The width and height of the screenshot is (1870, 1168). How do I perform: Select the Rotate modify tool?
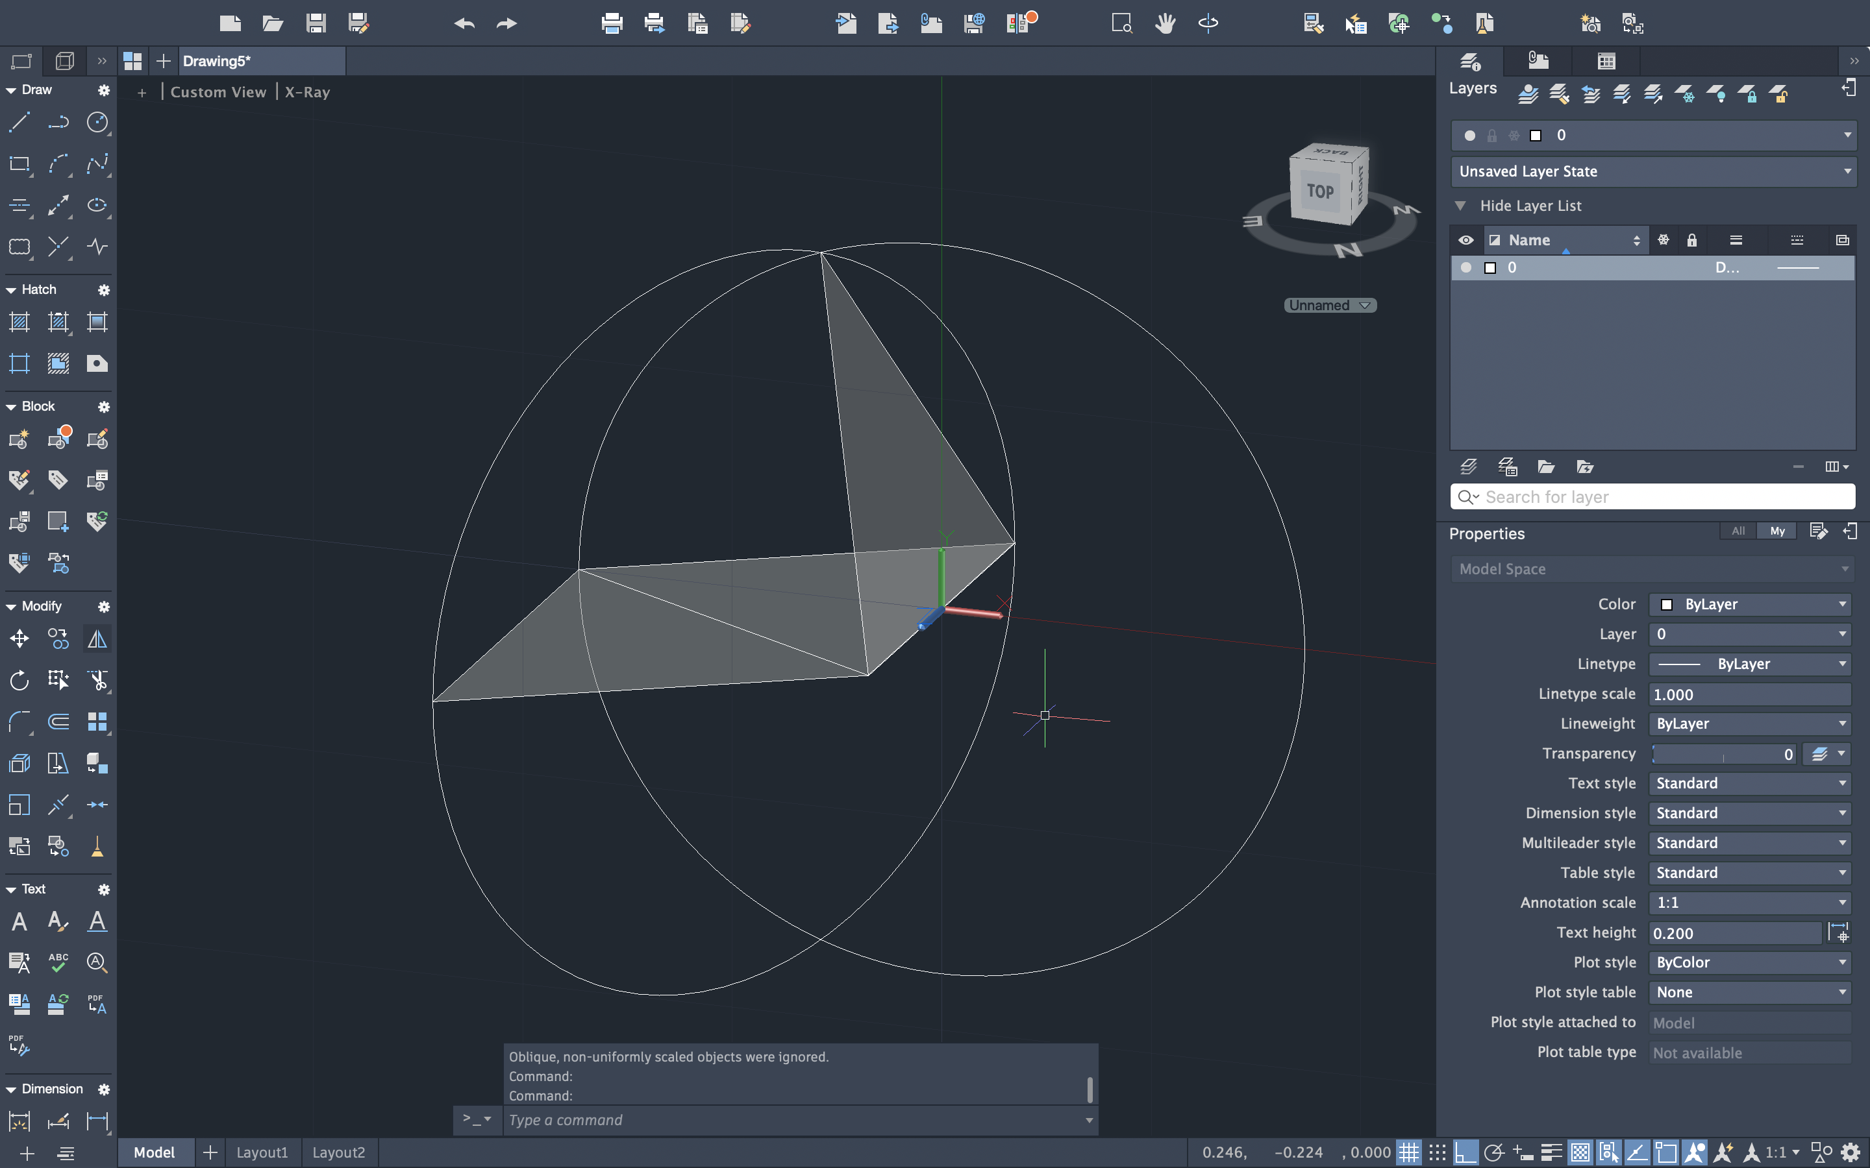coord(19,681)
